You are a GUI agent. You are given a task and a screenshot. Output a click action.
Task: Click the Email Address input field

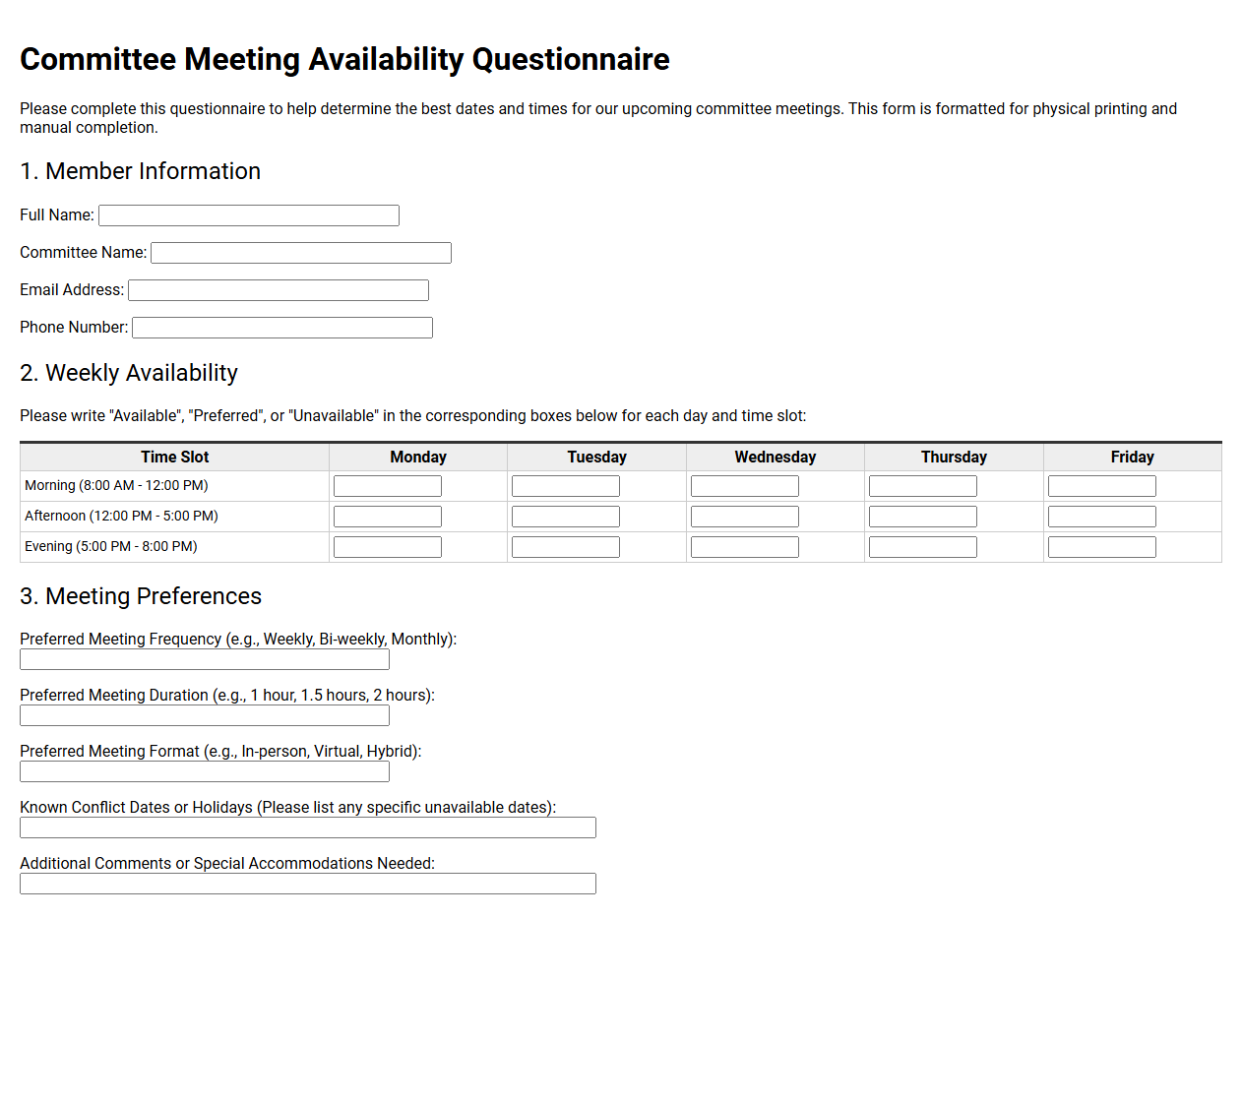279,290
